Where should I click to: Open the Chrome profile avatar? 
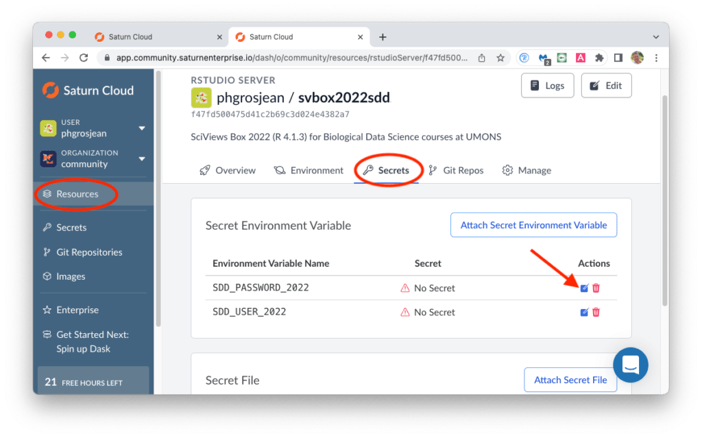click(x=637, y=58)
